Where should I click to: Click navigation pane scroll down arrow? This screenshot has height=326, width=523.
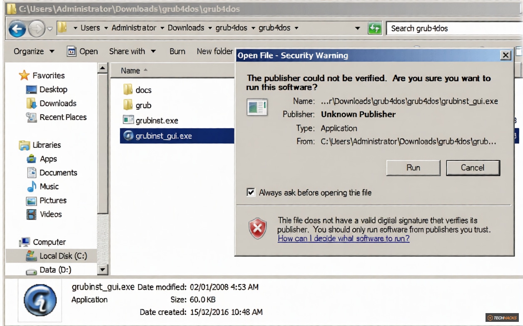103,270
